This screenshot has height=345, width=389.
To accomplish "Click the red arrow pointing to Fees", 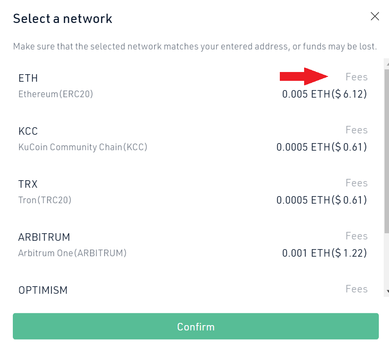I will 304,76.
